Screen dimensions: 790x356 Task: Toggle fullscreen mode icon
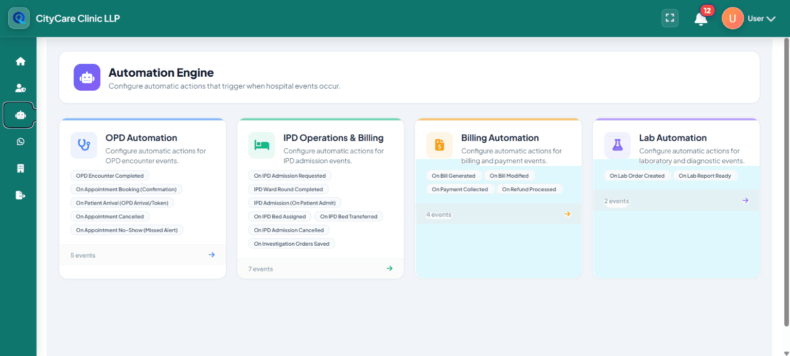tap(670, 18)
